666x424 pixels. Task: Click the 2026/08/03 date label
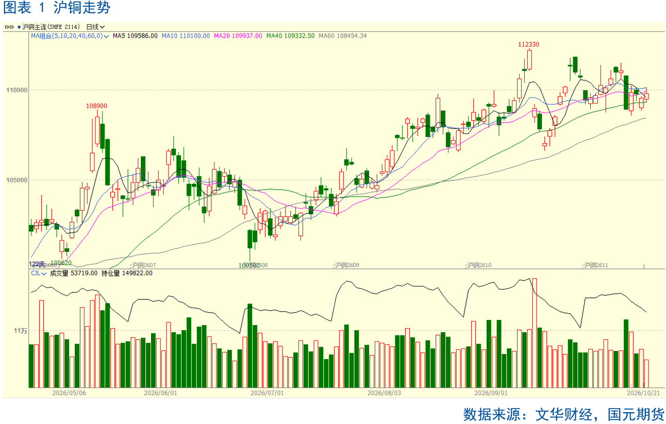(x=384, y=393)
